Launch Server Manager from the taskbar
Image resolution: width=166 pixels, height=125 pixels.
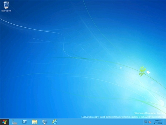click(x=14, y=122)
